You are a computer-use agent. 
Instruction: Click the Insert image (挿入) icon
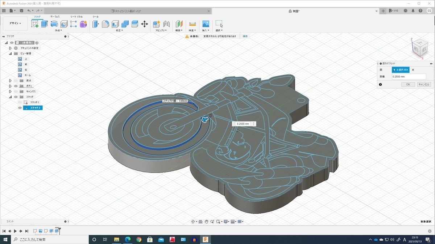click(x=206, y=24)
